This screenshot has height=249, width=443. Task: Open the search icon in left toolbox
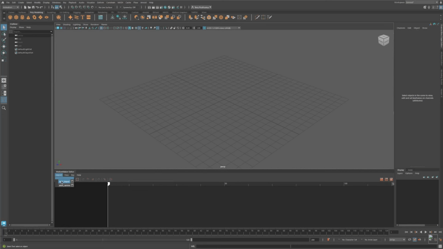pyautogui.click(x=4, y=108)
